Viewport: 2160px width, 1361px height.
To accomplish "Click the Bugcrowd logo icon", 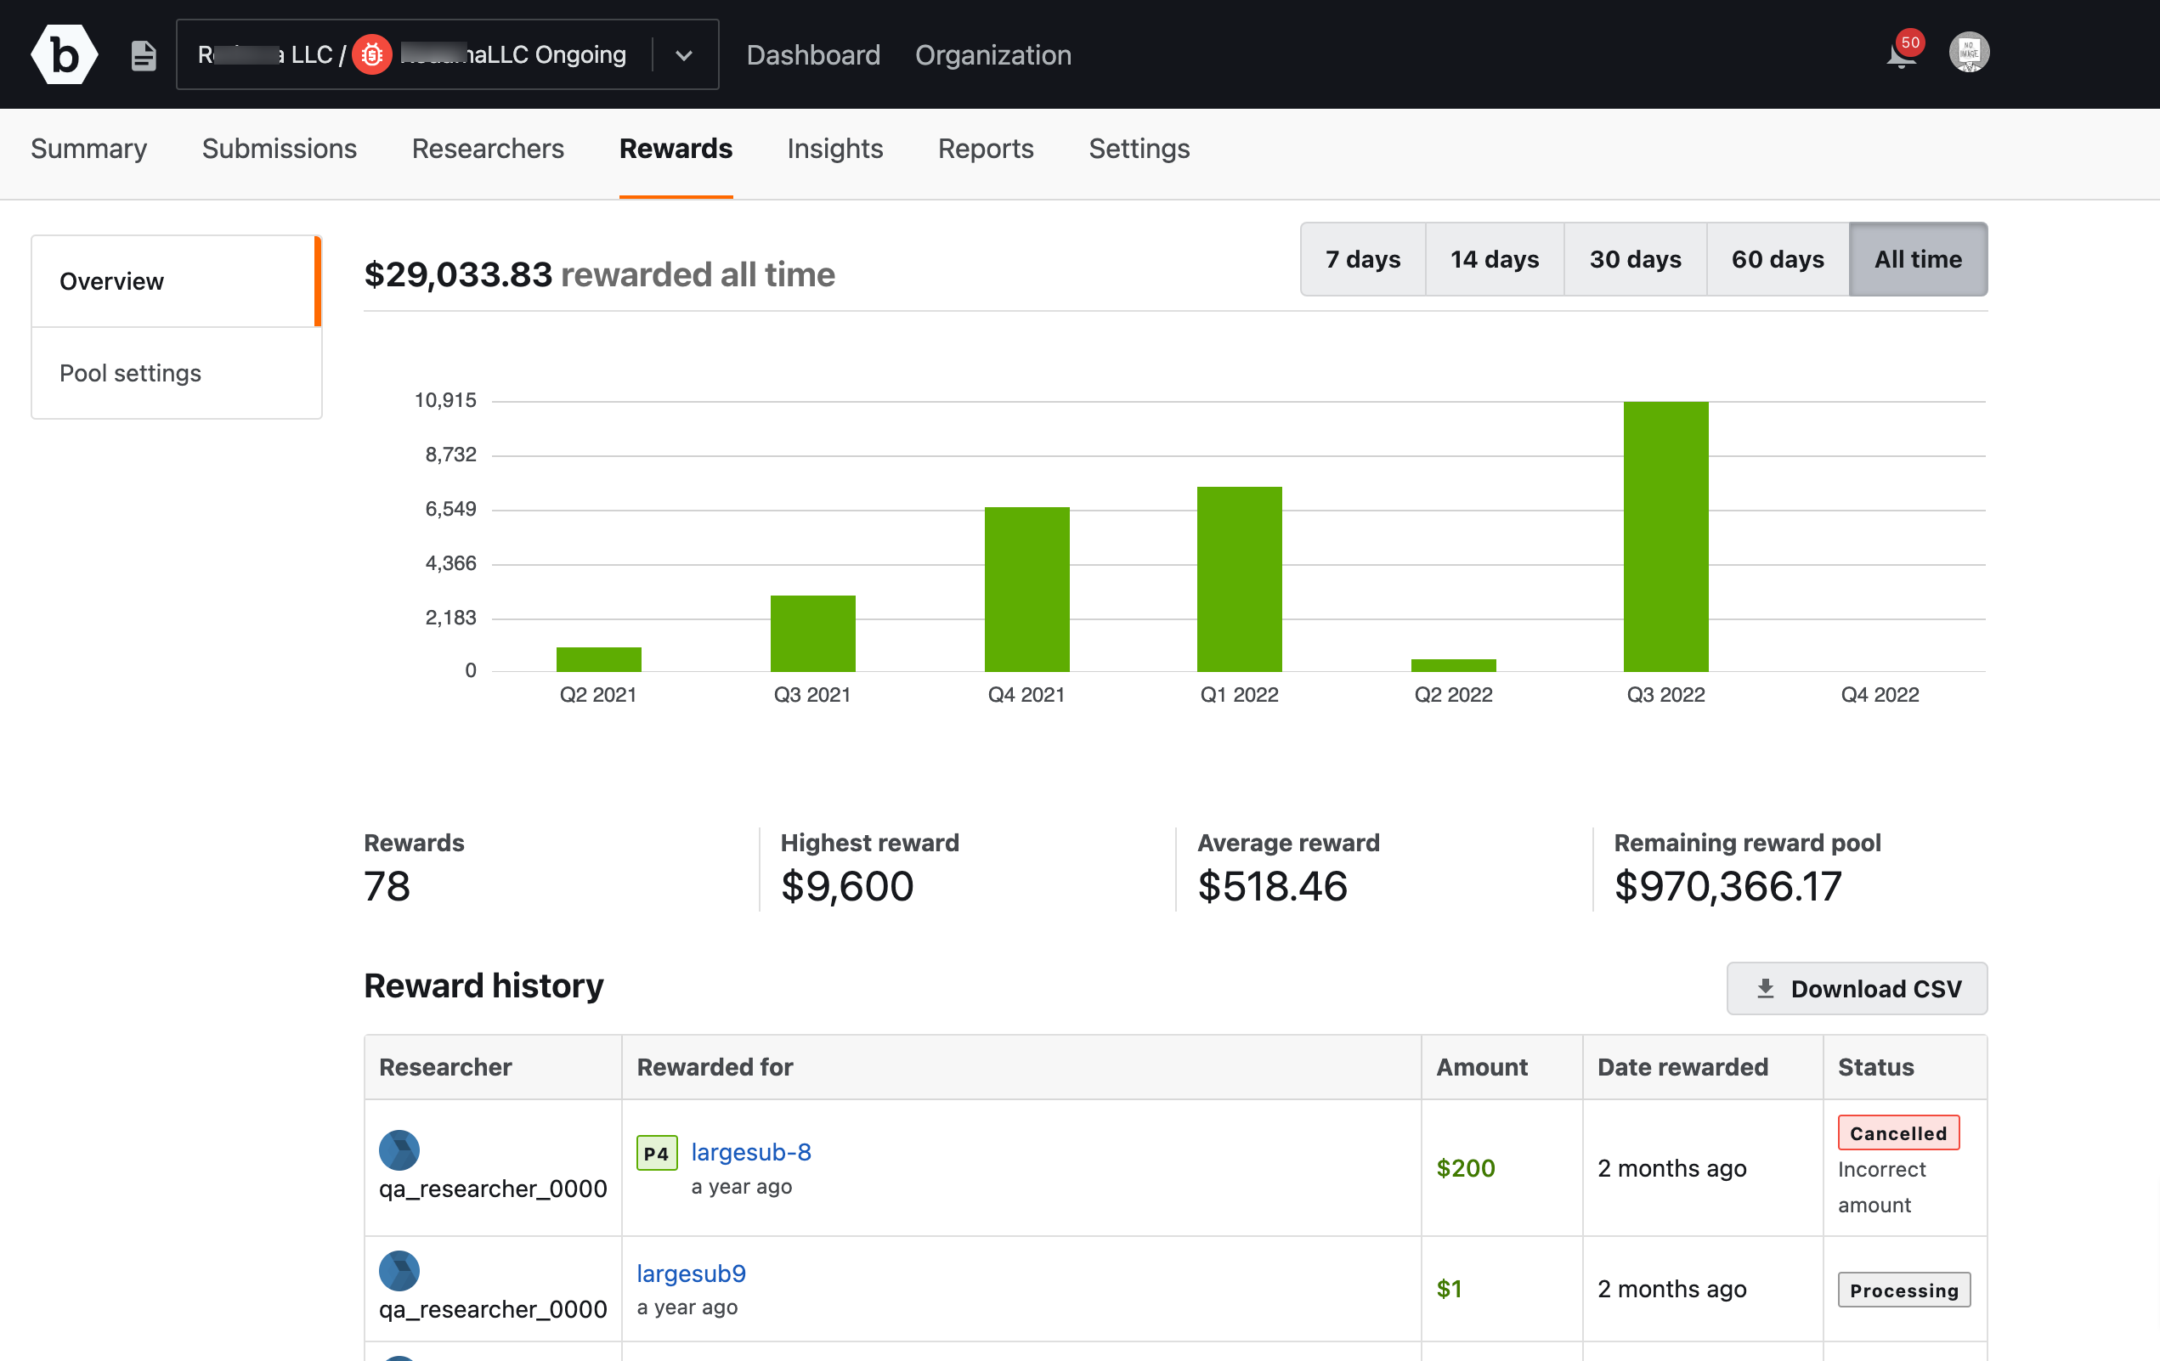I will click(64, 54).
